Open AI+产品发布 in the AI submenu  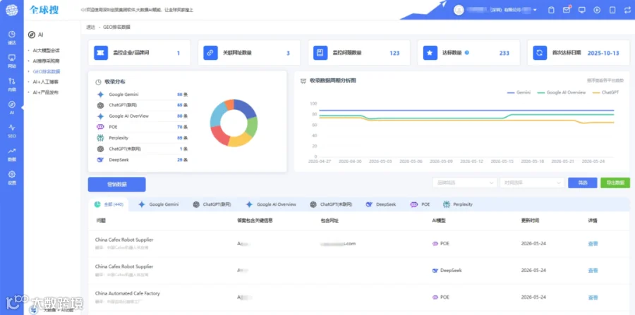point(45,92)
